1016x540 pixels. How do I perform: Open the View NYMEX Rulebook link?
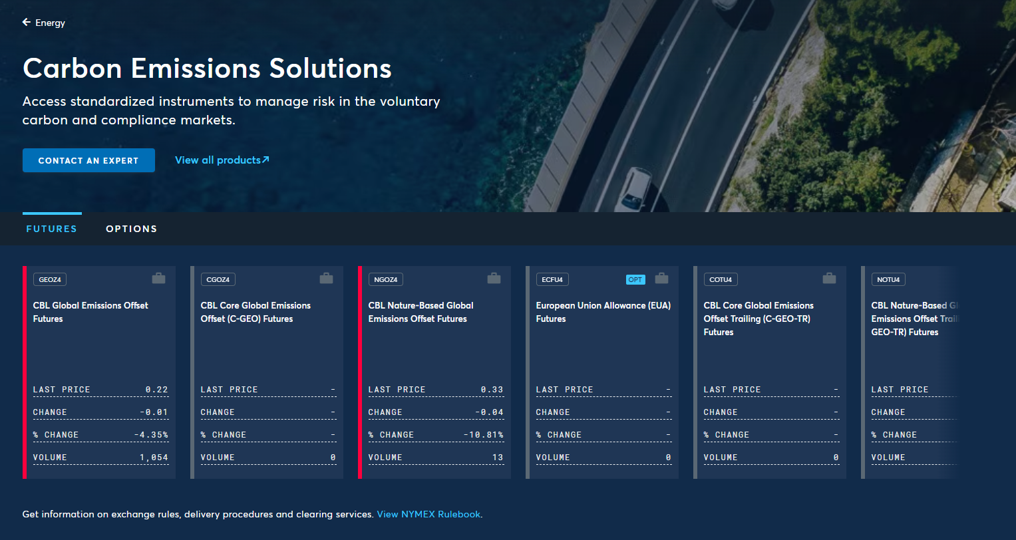point(428,514)
